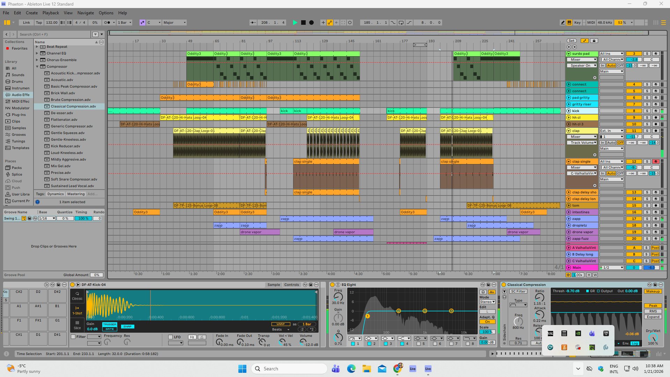Open the quantization 1 Bar dropdown
670x377 pixels.
125,23
